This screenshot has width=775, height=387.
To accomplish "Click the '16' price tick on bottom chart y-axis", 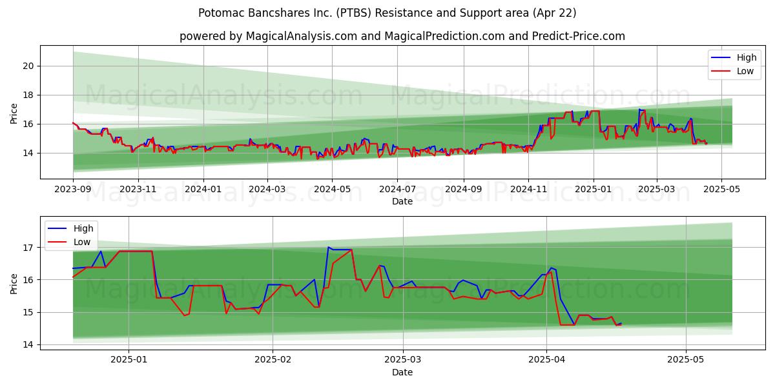I will tap(29, 280).
